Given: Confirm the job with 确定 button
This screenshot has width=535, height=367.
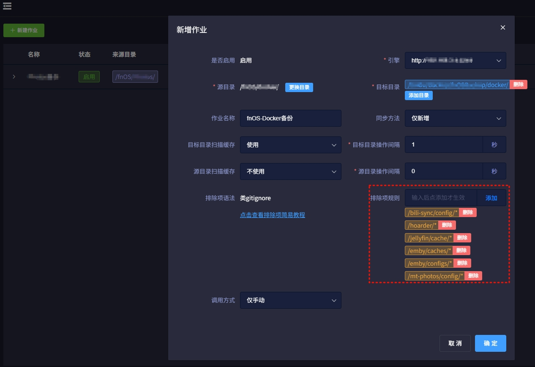Looking at the screenshot, I should [x=490, y=343].
